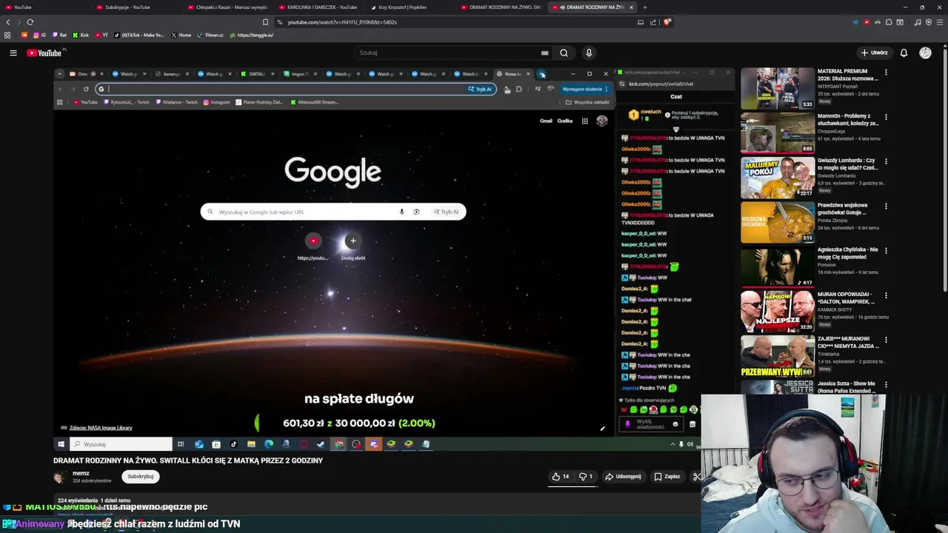Open Prawdziwa wojskowa grochówka video thumbnail
Screen dimensions: 948x533
coord(777,222)
